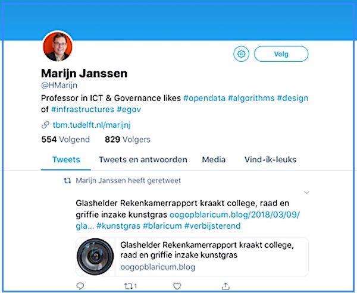Expand the tweet options chevron
This screenshot has width=357, height=293.
pyautogui.click(x=306, y=193)
